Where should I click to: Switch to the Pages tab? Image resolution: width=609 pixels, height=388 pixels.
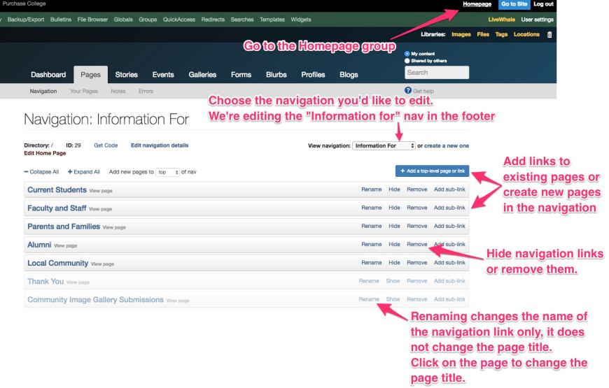point(90,75)
